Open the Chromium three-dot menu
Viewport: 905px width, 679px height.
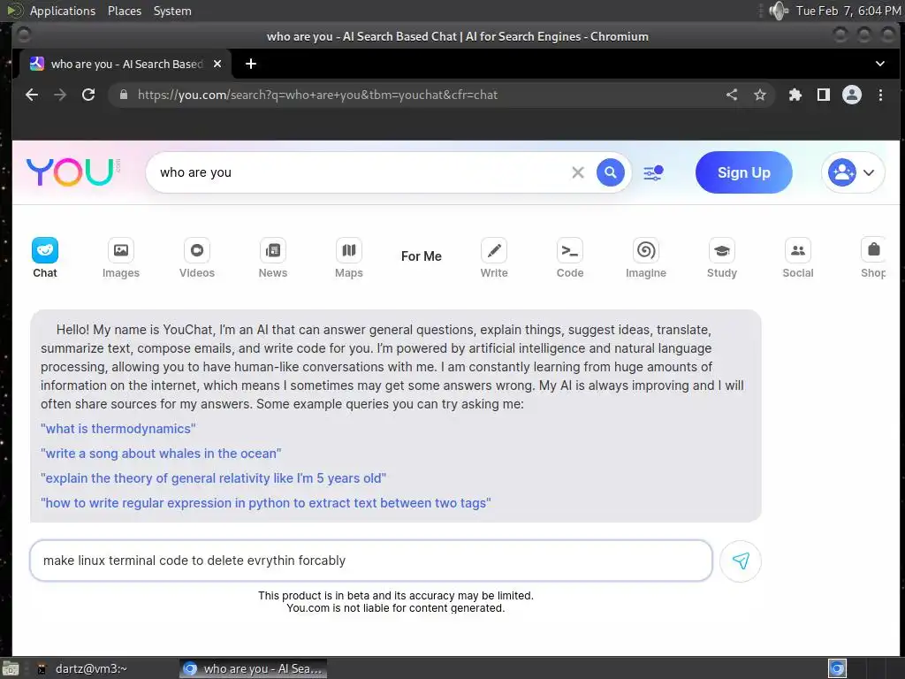click(x=880, y=95)
